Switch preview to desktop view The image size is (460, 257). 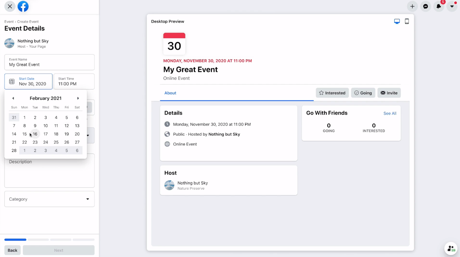[397, 21]
